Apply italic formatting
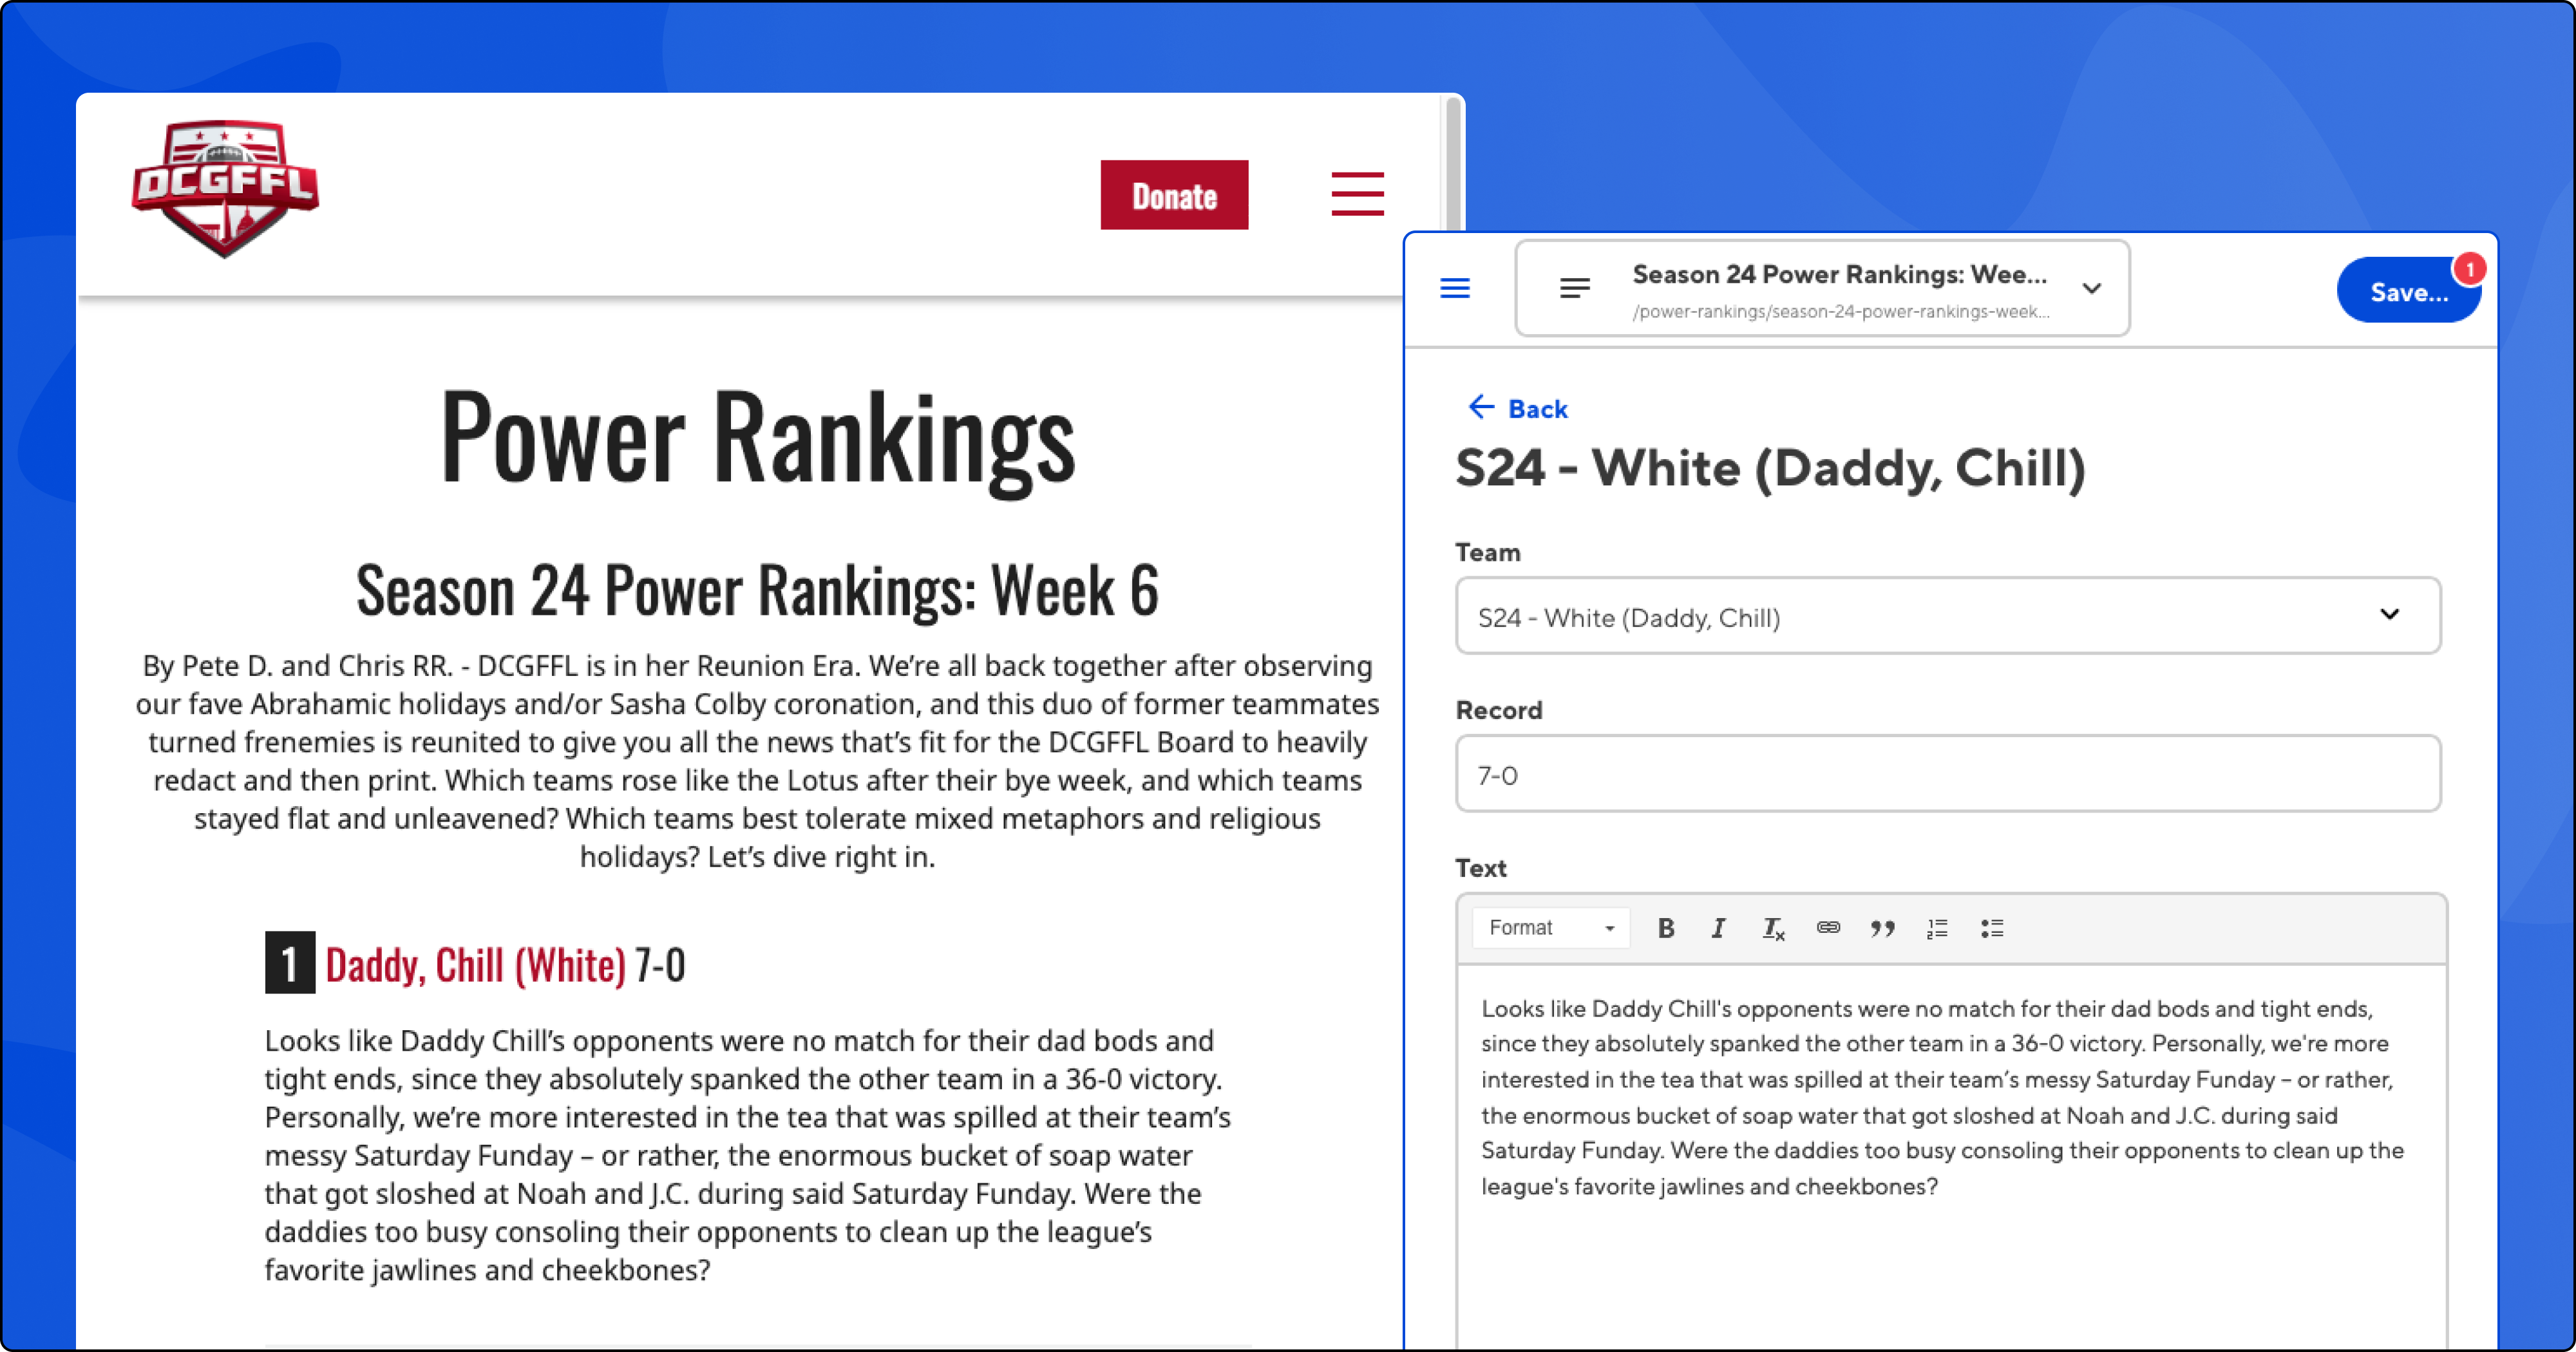2576x1352 pixels. tap(1718, 928)
